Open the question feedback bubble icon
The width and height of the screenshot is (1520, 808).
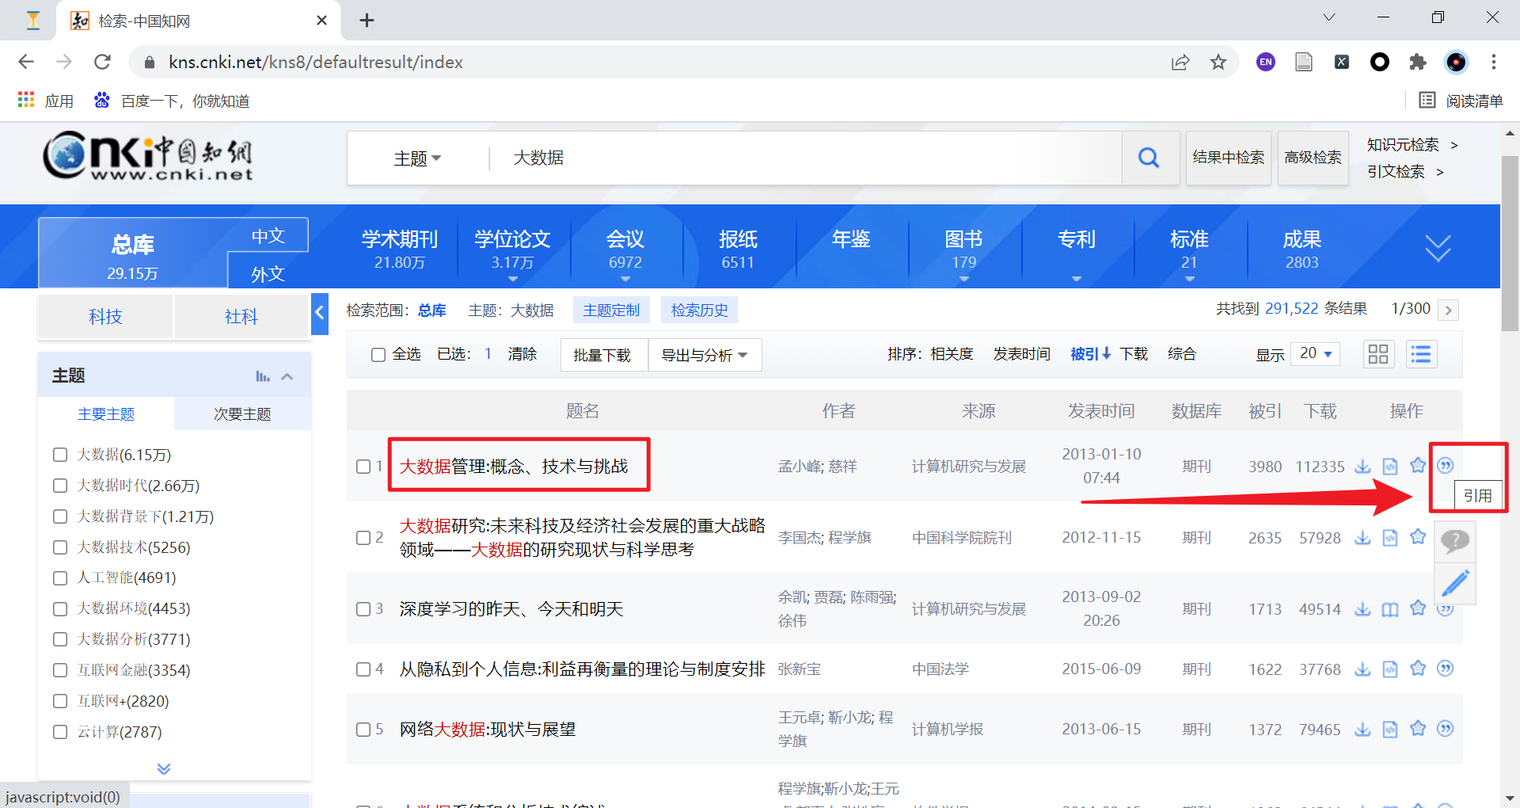click(x=1455, y=541)
